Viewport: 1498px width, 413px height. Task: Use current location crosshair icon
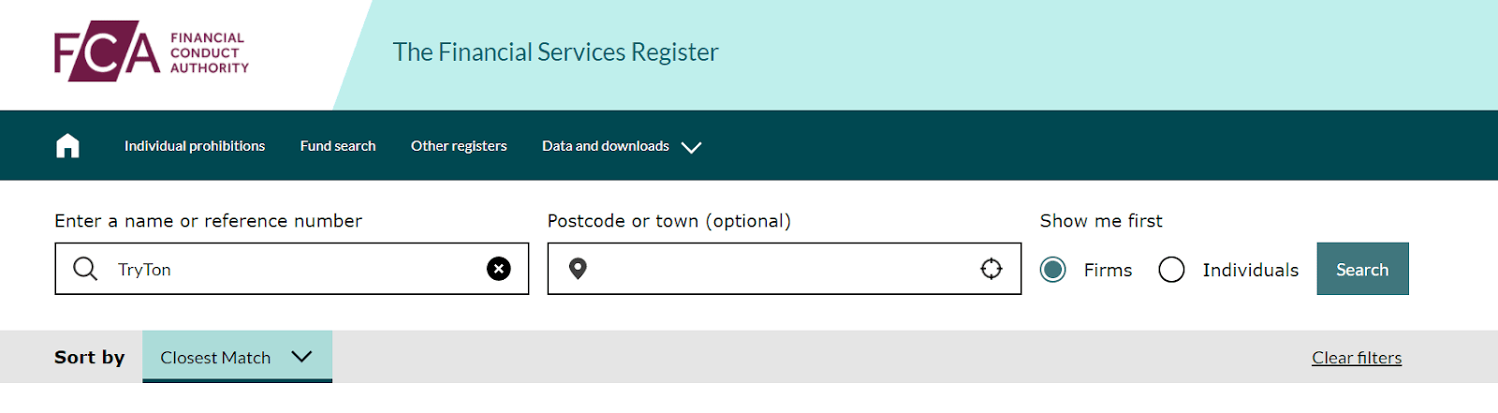991,270
